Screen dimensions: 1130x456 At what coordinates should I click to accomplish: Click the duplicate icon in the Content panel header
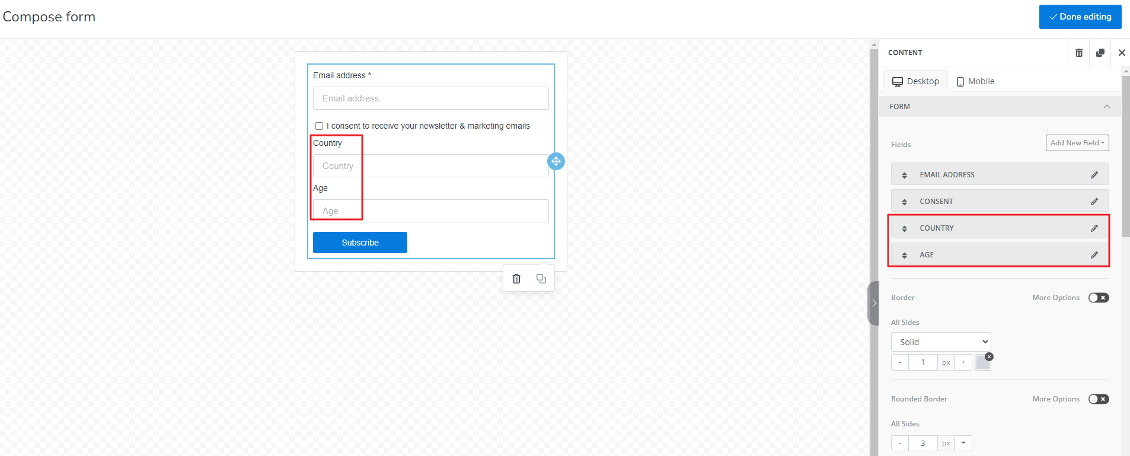1100,53
